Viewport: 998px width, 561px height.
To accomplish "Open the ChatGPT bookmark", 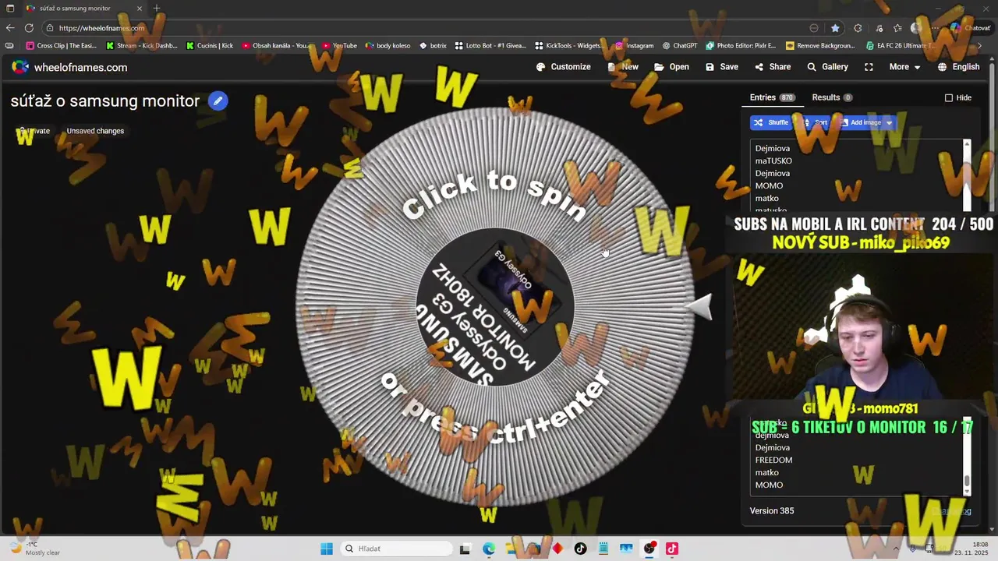I will pos(680,46).
